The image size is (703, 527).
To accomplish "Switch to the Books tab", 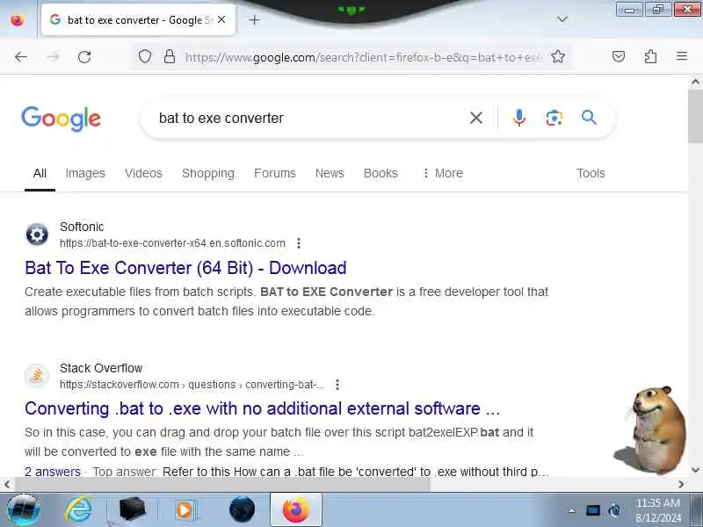I will click(x=380, y=173).
